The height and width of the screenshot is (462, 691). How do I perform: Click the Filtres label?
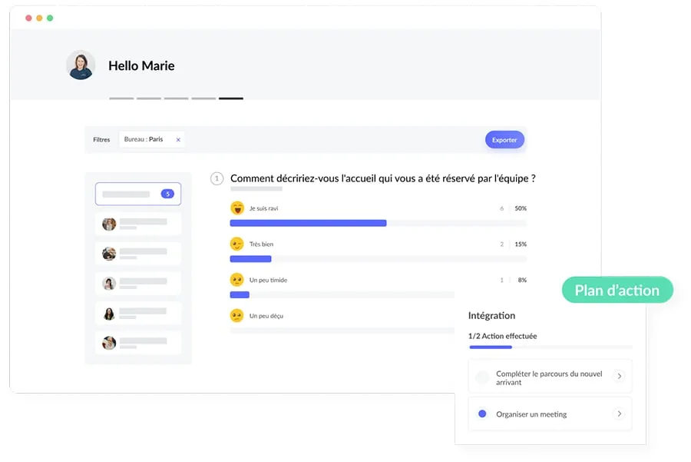[x=101, y=139]
